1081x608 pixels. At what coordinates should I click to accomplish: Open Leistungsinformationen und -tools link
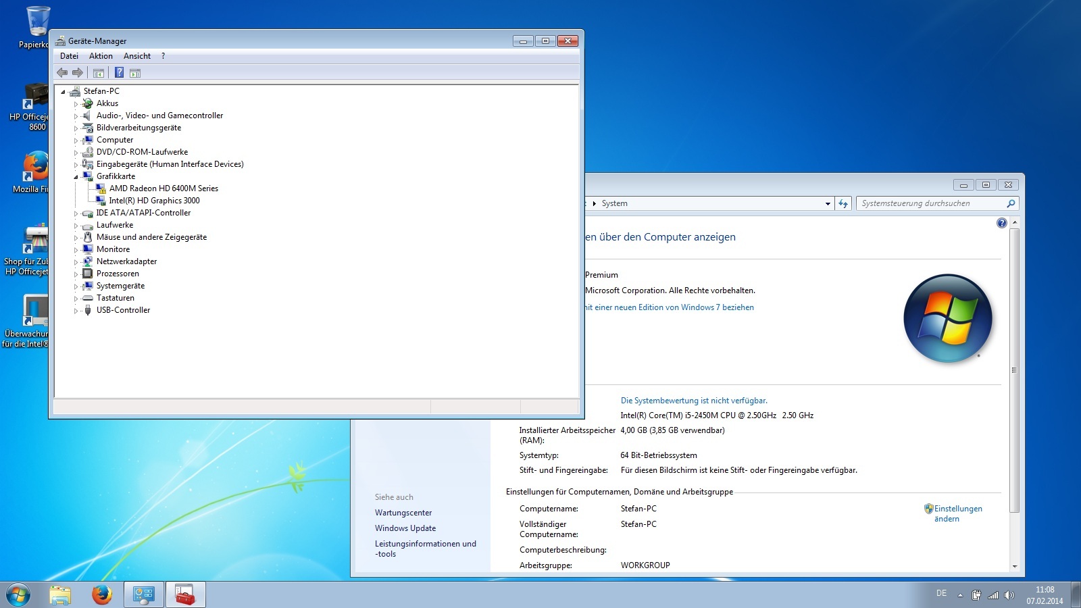click(x=426, y=549)
